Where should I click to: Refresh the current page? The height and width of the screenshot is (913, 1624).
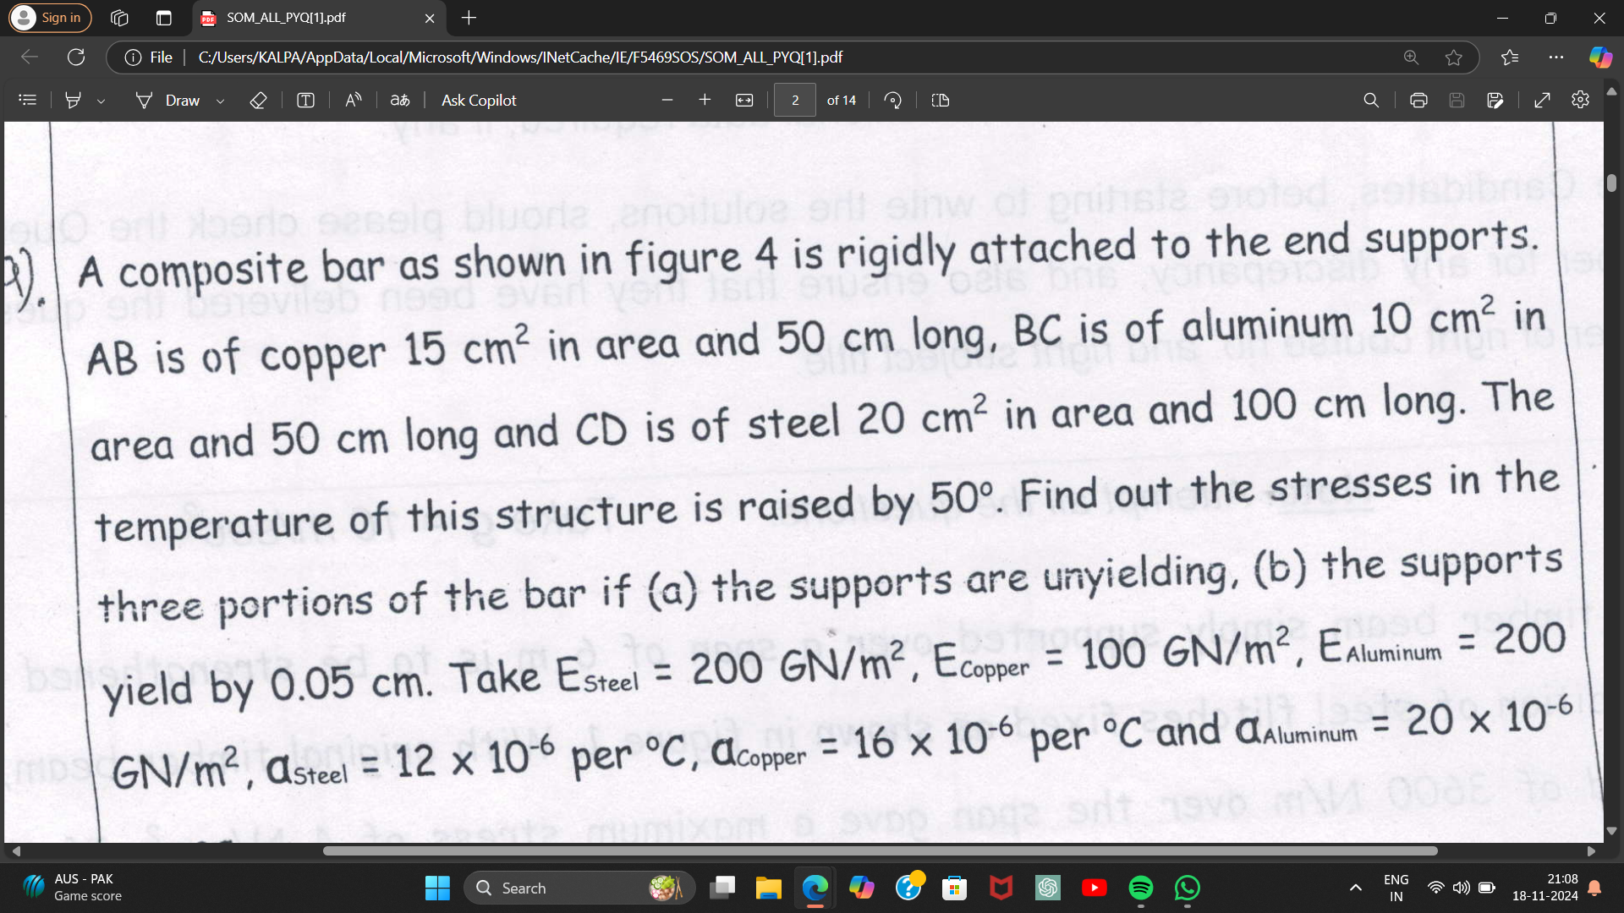point(76,57)
